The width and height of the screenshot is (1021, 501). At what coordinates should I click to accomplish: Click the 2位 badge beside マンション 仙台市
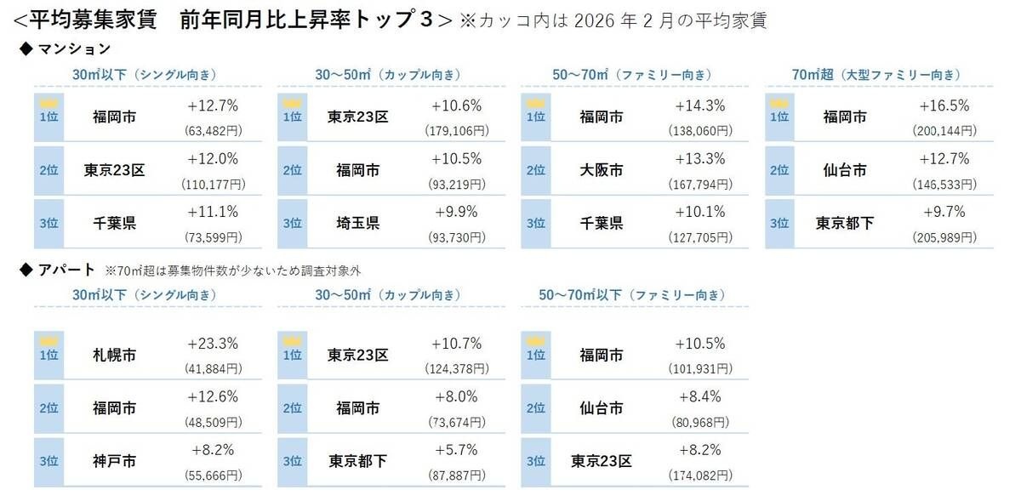point(779,170)
